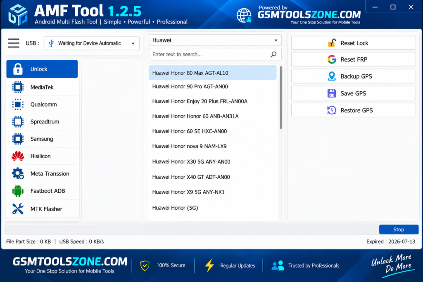Click the Unlock padlock icon
This screenshot has height=282, width=423.
(x=18, y=69)
